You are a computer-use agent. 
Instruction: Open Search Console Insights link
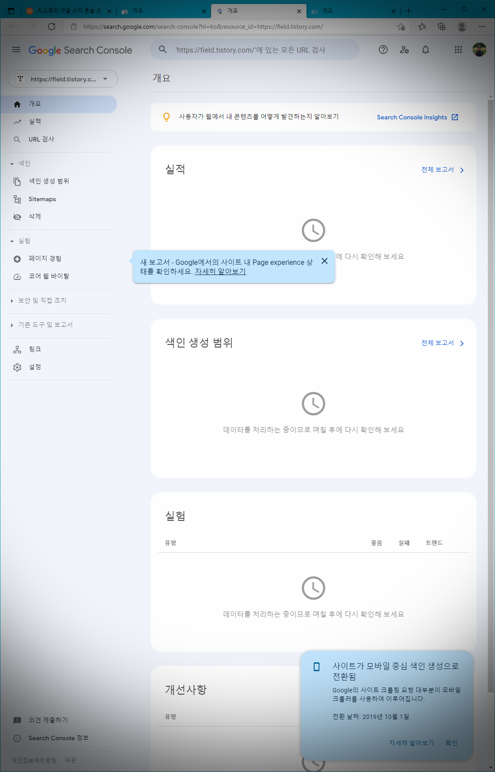(x=417, y=117)
